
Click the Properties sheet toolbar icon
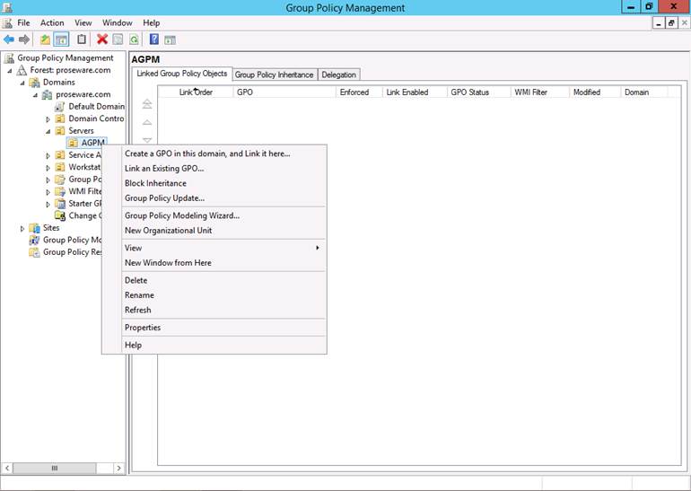pos(118,39)
